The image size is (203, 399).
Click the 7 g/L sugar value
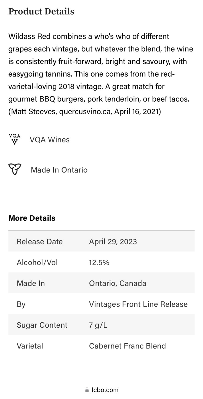coord(98,325)
